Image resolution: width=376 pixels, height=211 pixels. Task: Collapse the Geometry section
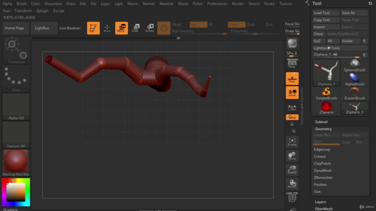(x=323, y=129)
